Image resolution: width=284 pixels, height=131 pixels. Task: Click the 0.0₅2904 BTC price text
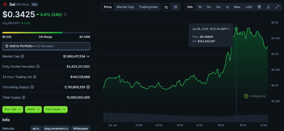(11, 23)
